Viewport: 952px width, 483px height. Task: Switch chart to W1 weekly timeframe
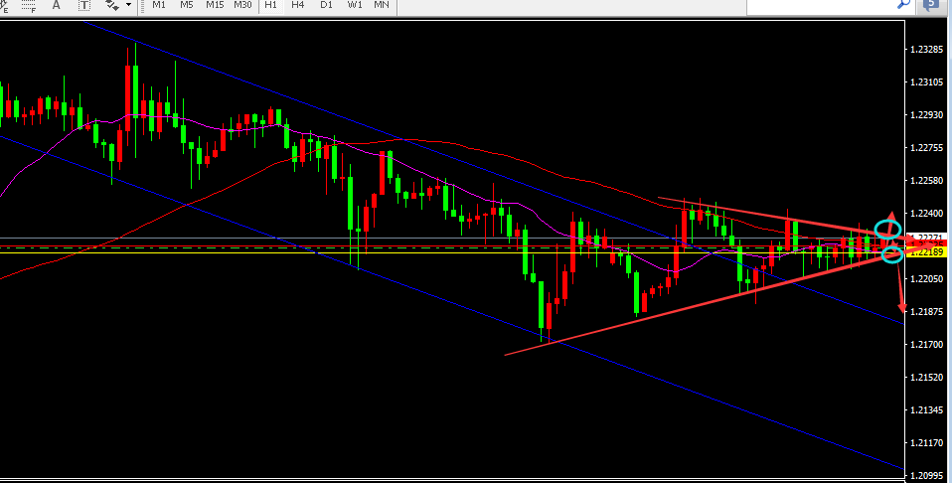[x=355, y=5]
